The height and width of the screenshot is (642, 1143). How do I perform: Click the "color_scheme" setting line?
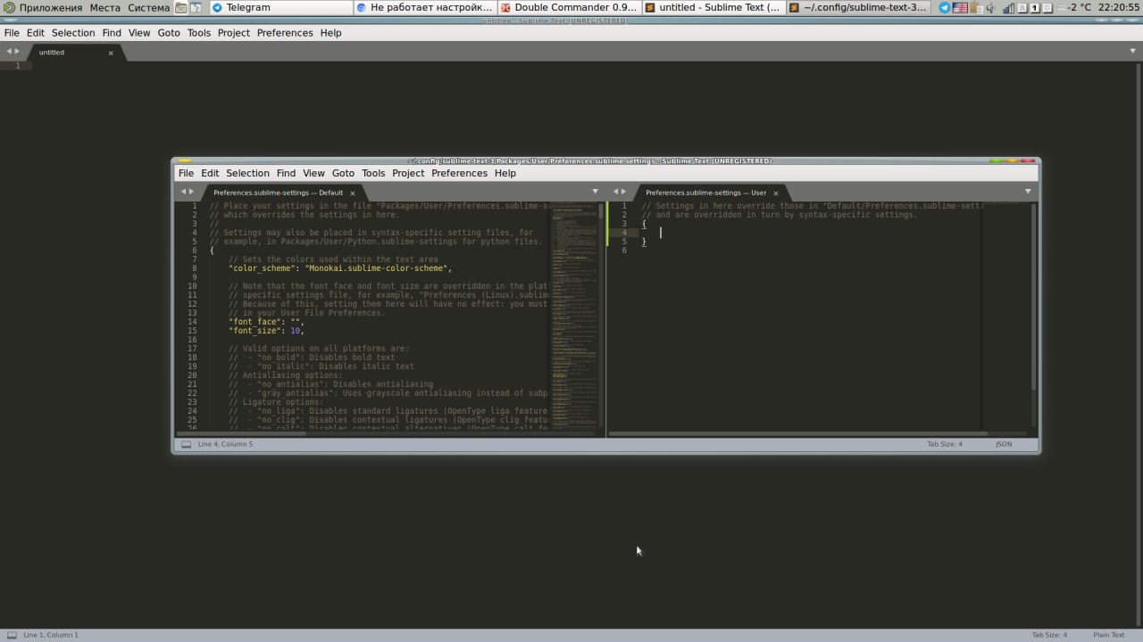tap(340, 268)
